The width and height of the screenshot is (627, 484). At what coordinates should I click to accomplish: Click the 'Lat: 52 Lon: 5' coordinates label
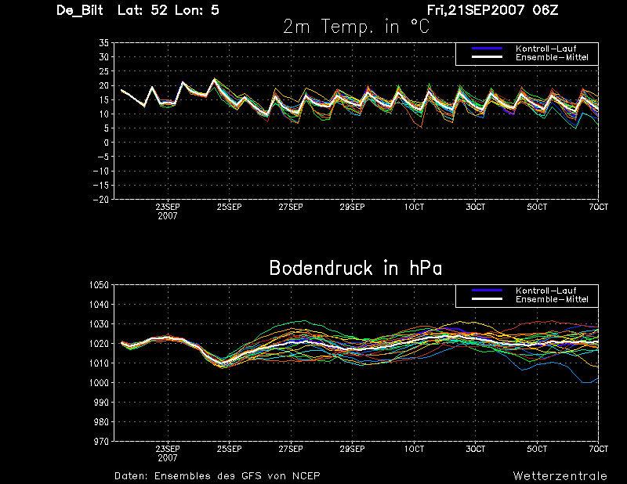169,10
